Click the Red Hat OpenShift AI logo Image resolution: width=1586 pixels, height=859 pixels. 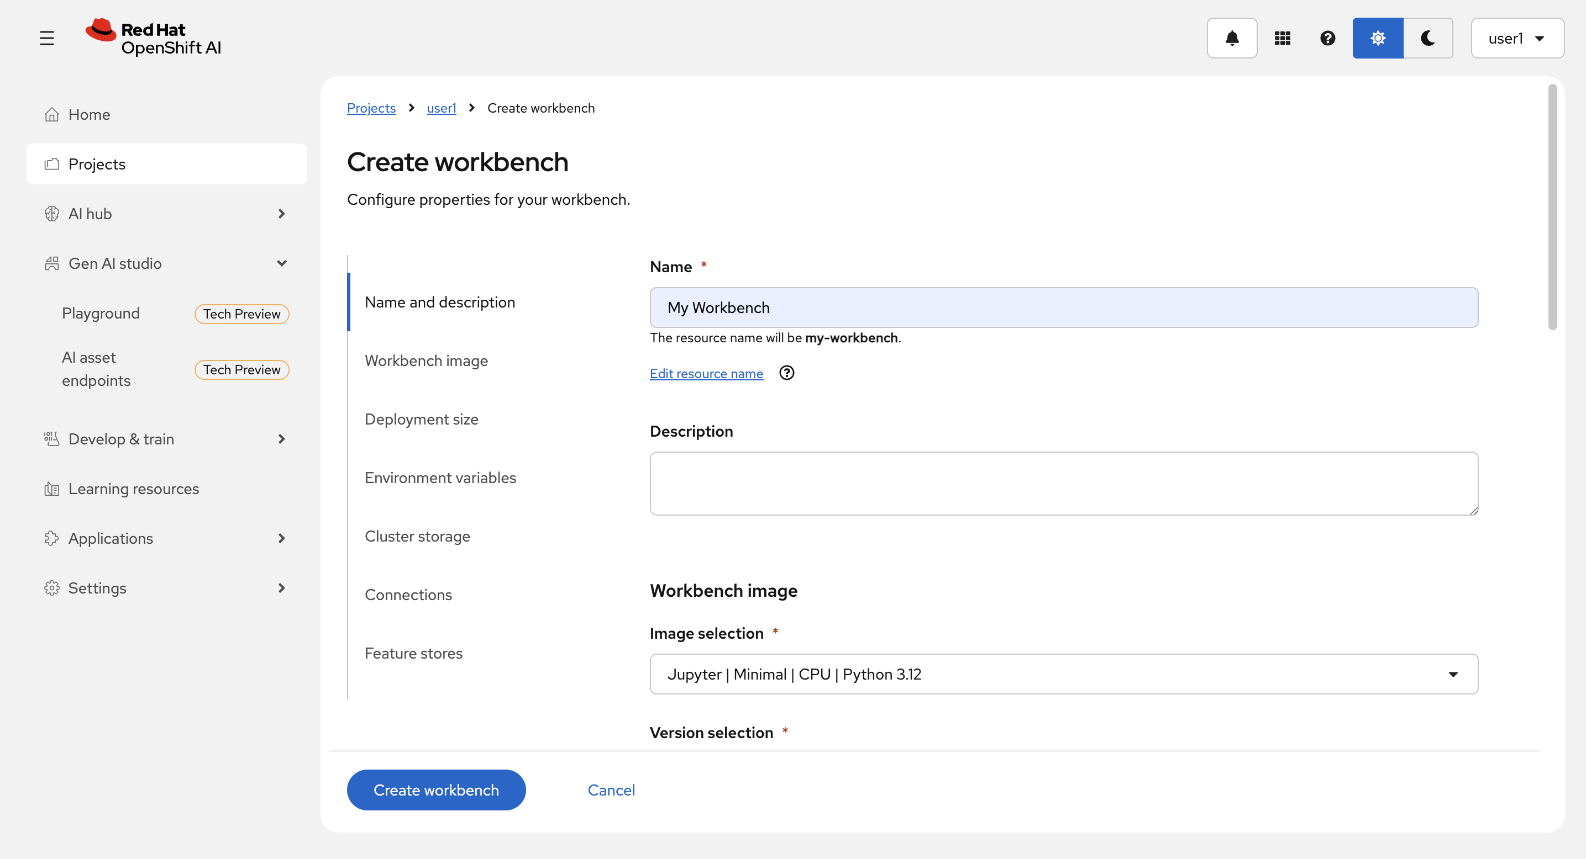pyautogui.click(x=154, y=38)
